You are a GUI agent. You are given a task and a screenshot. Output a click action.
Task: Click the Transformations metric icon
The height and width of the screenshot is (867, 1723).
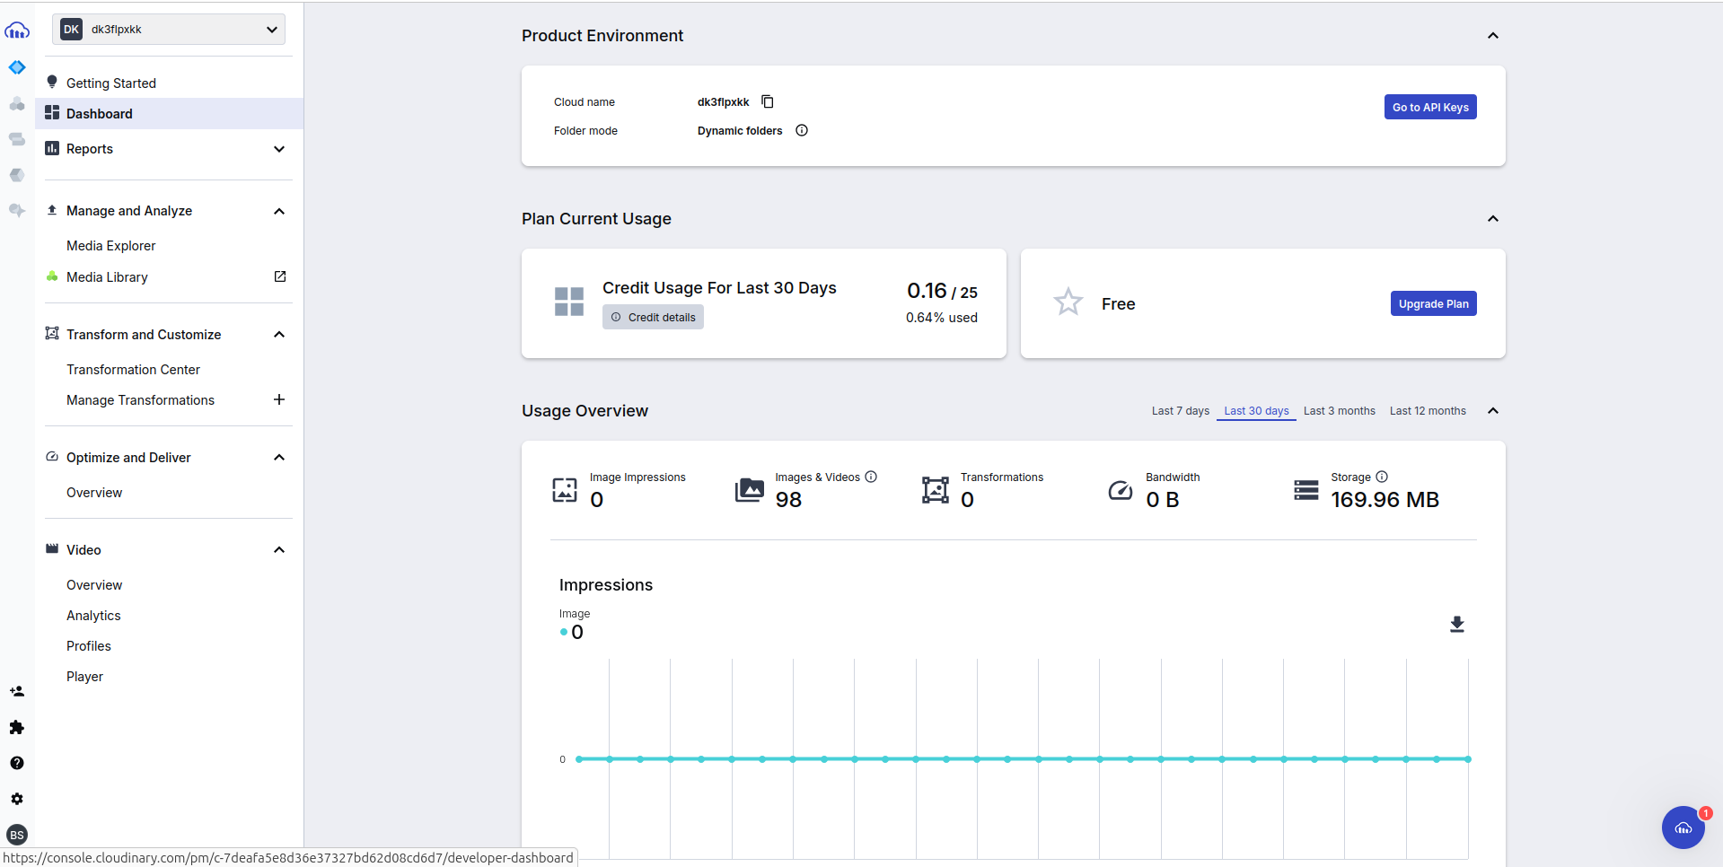click(x=936, y=490)
